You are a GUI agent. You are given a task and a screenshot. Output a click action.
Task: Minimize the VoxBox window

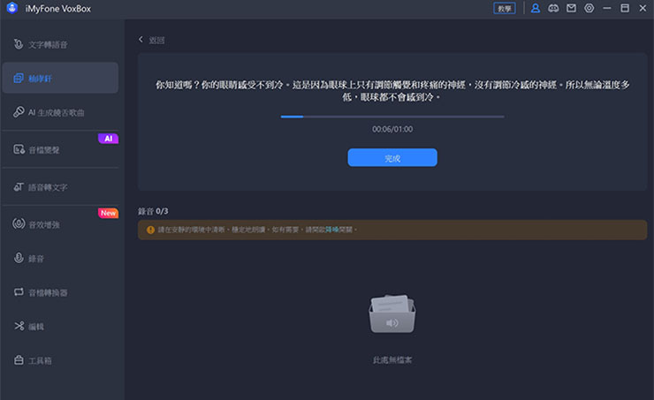607,8
